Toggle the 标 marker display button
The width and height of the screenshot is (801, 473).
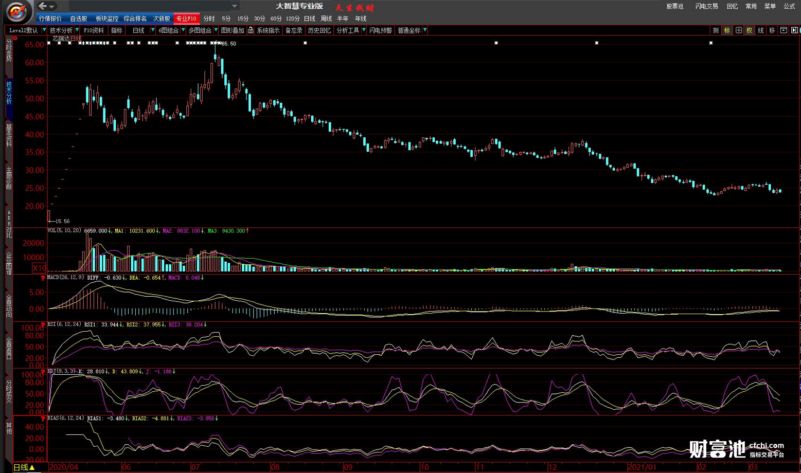727,30
